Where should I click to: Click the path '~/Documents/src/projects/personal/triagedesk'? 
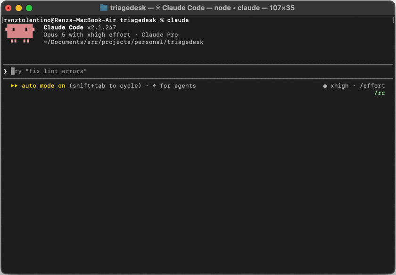click(123, 42)
